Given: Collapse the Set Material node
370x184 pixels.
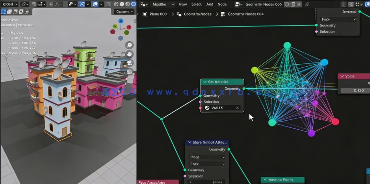Looking at the screenshot, I should click(204, 82).
